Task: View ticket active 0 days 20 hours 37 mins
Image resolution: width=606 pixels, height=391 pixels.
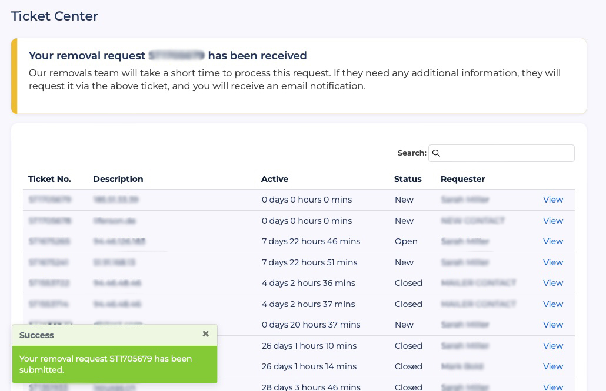Action: (x=552, y=325)
